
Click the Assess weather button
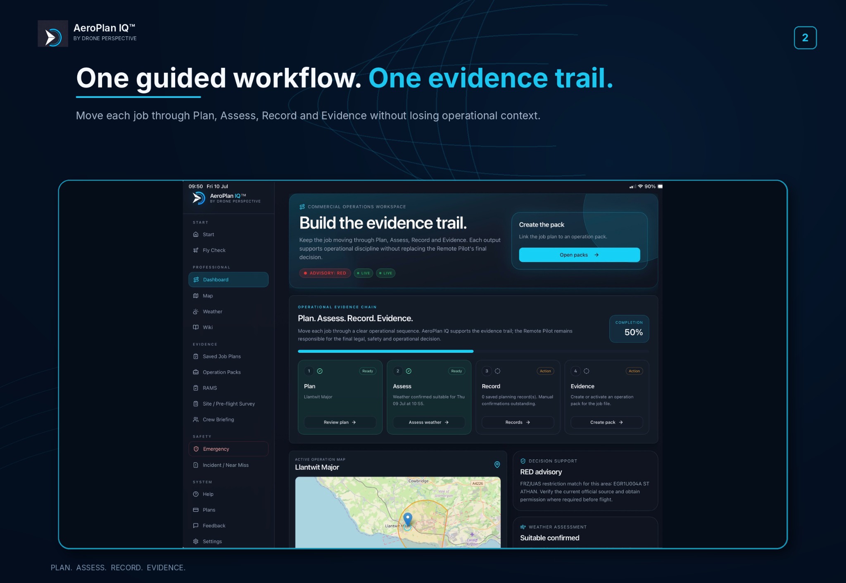428,422
